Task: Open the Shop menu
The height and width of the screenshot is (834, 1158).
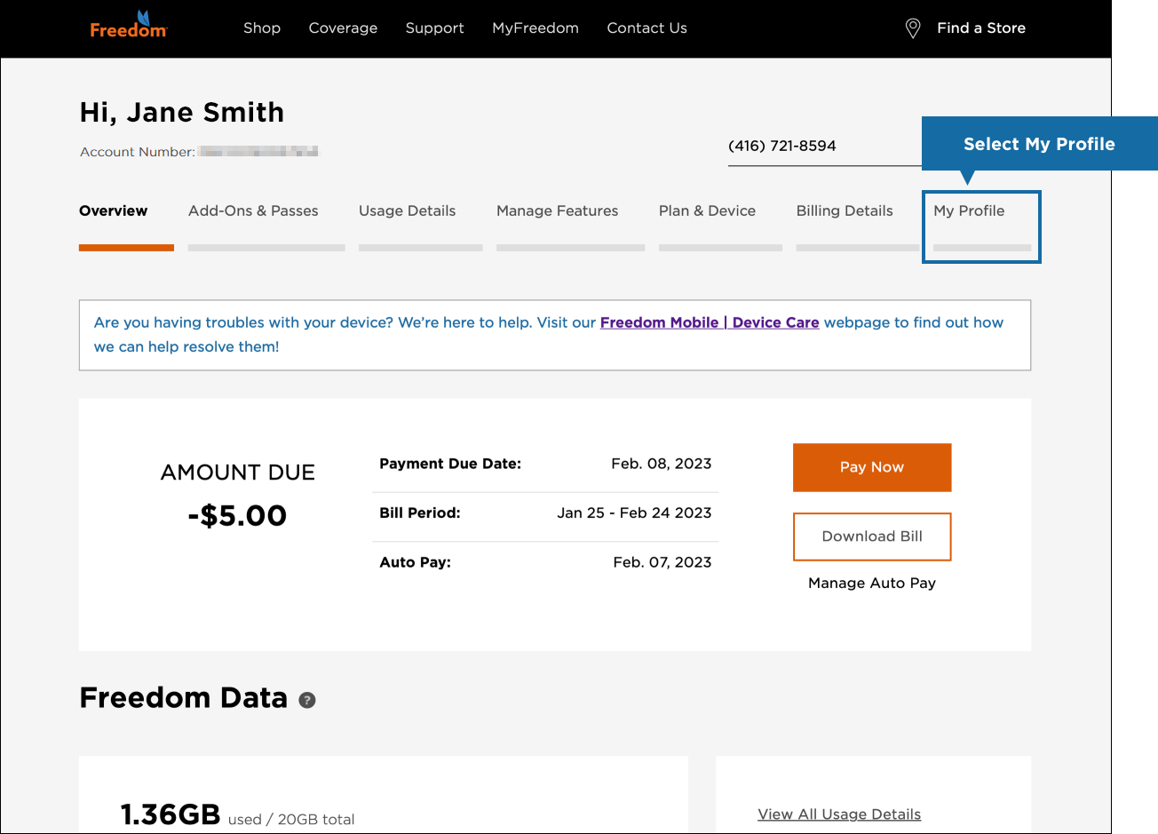Action: (x=262, y=28)
